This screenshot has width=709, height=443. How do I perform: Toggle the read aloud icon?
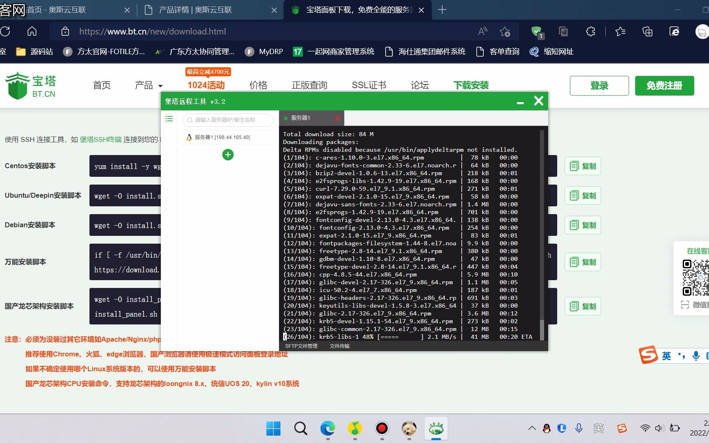tap(483, 32)
